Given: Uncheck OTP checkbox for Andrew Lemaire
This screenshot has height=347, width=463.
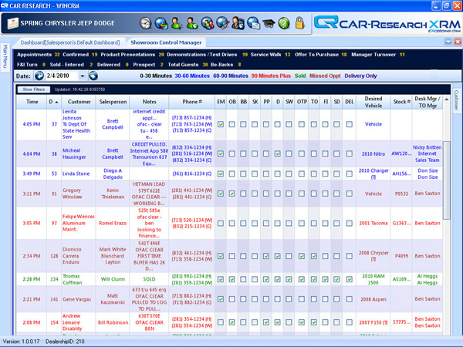Looking at the screenshot, I should tap(302, 322).
